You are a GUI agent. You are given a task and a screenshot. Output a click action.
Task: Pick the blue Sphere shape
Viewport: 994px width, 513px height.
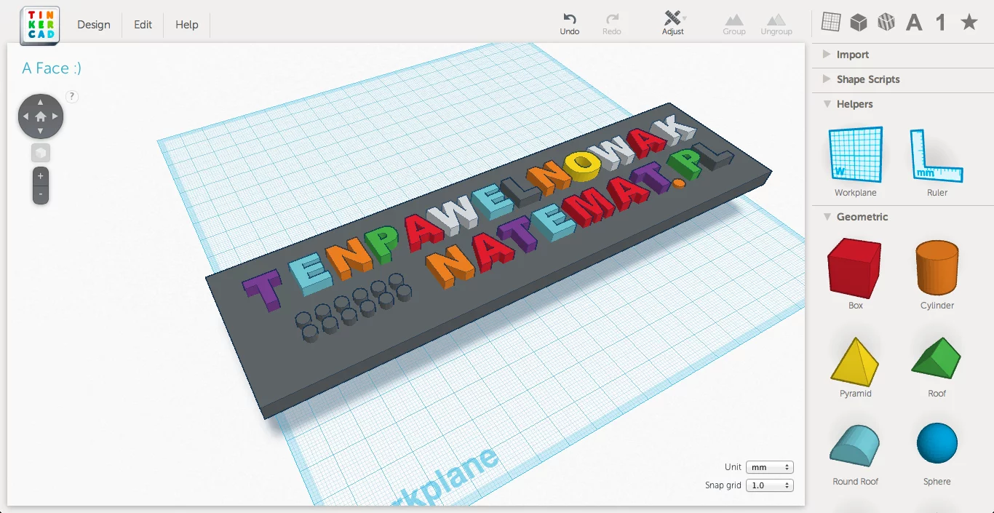tap(937, 454)
